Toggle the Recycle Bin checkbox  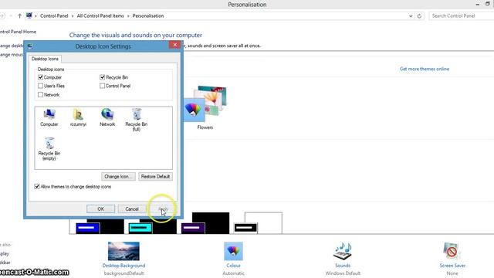point(102,77)
